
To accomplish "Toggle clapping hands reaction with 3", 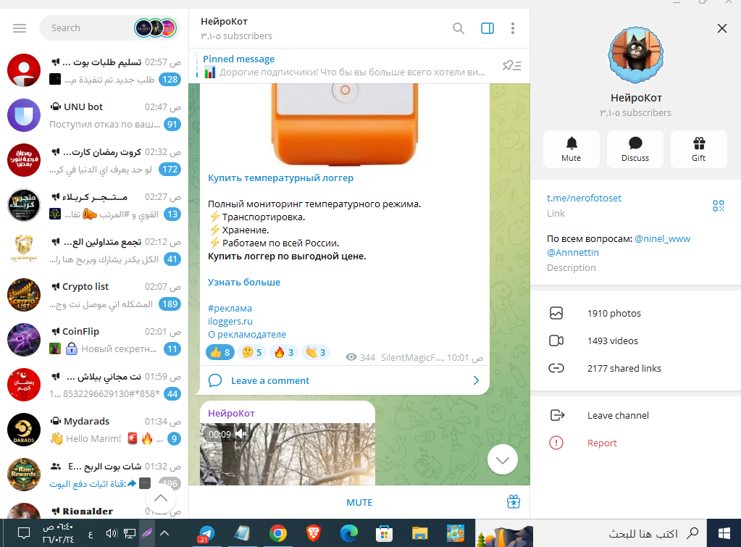I will click(316, 352).
